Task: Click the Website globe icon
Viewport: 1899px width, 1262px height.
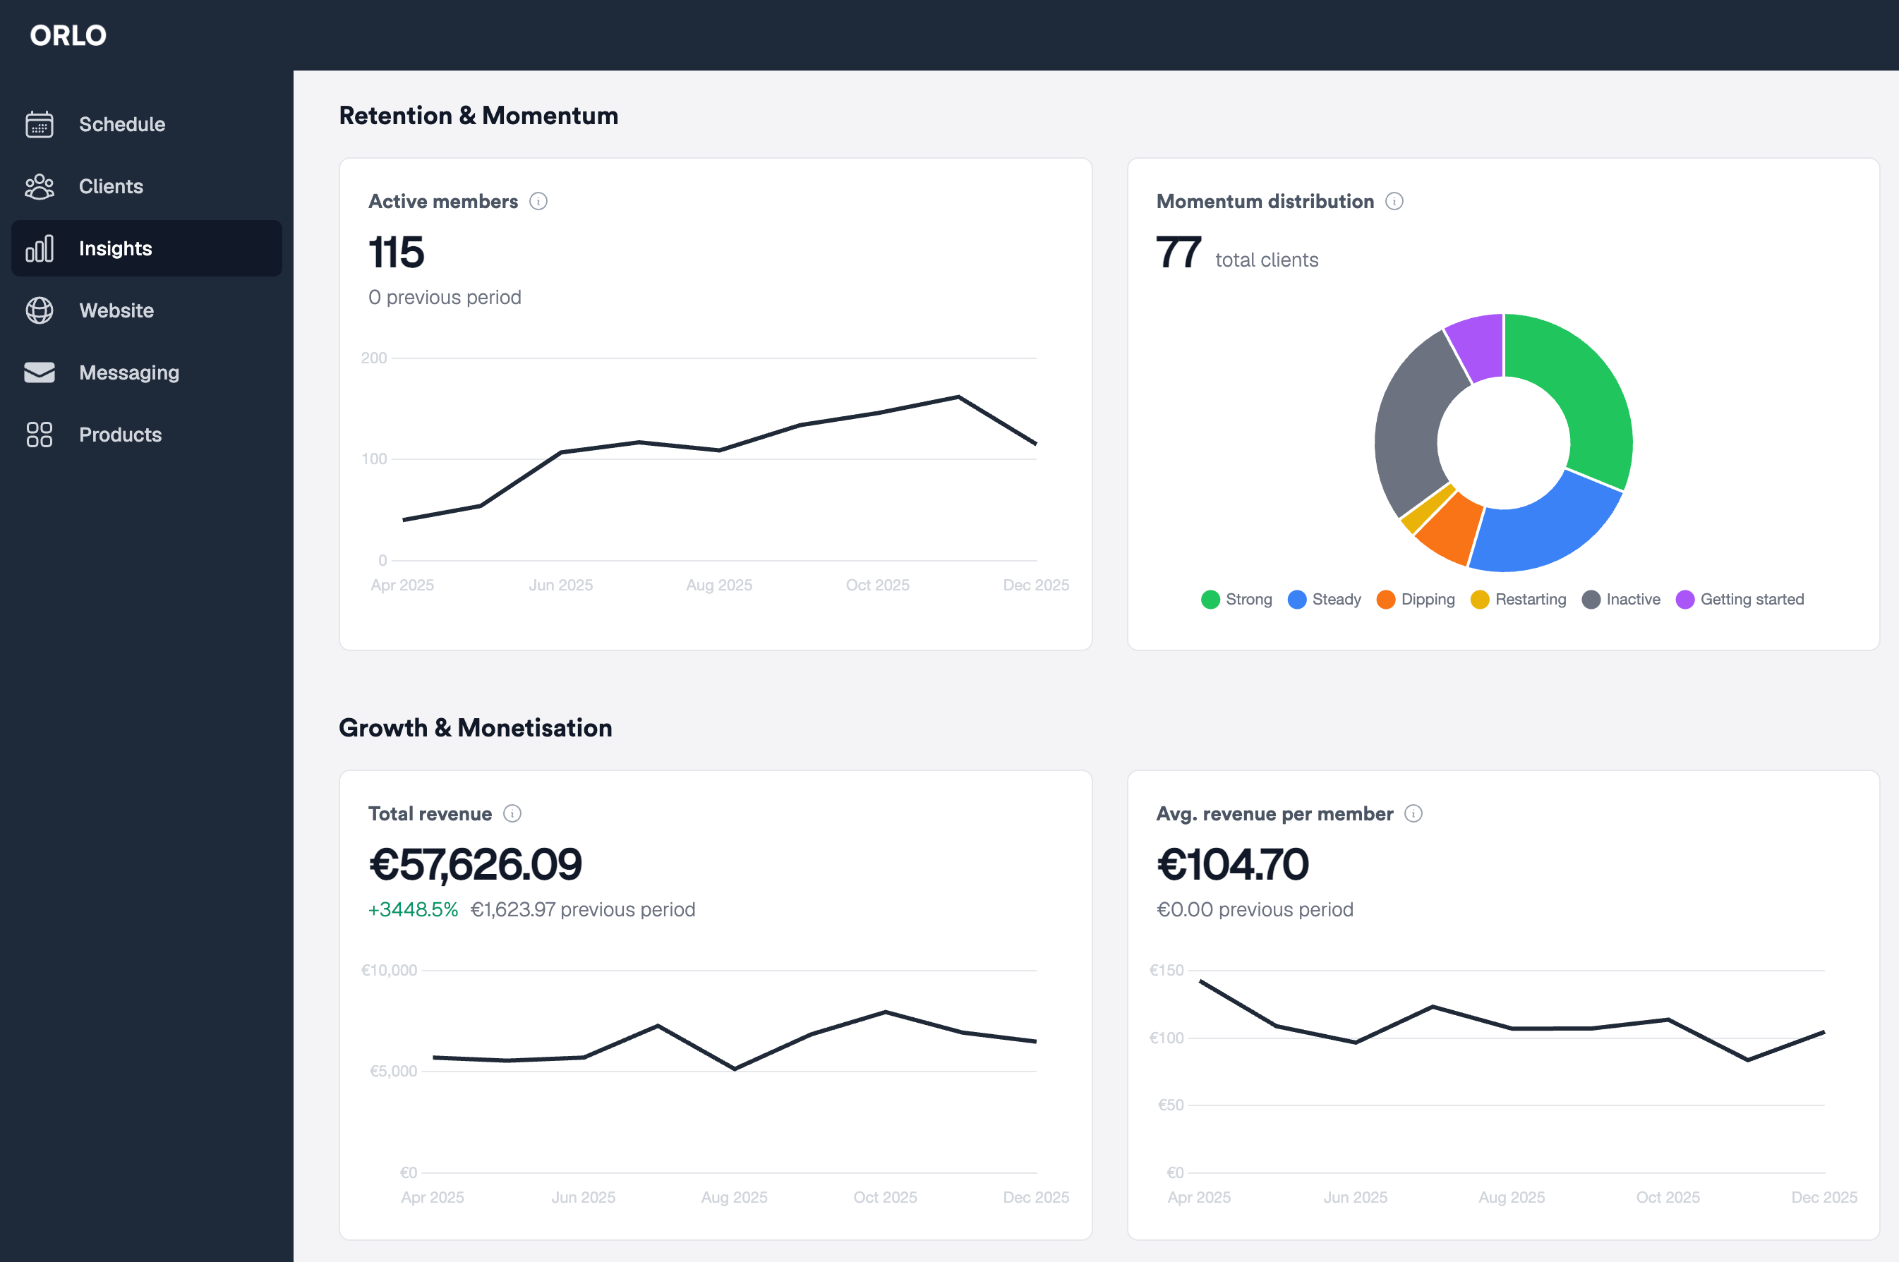Action: (x=40, y=310)
